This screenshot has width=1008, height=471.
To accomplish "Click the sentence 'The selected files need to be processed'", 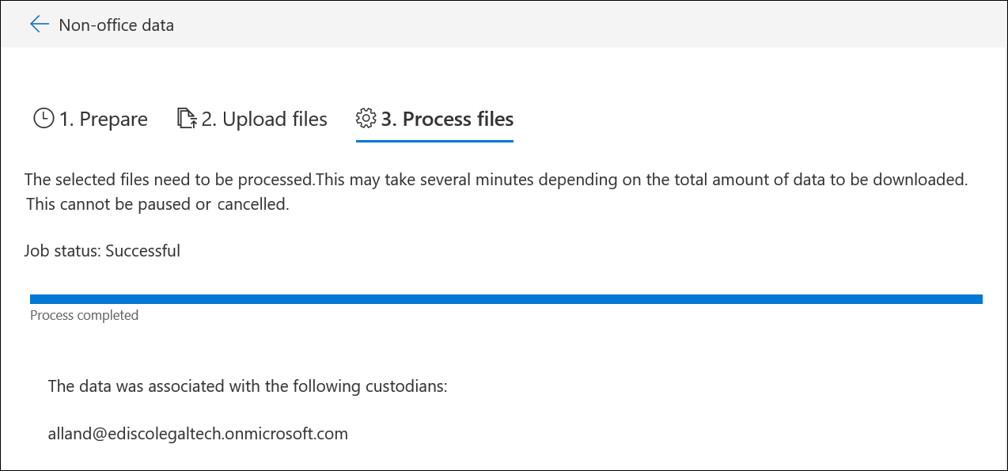I will (x=169, y=180).
